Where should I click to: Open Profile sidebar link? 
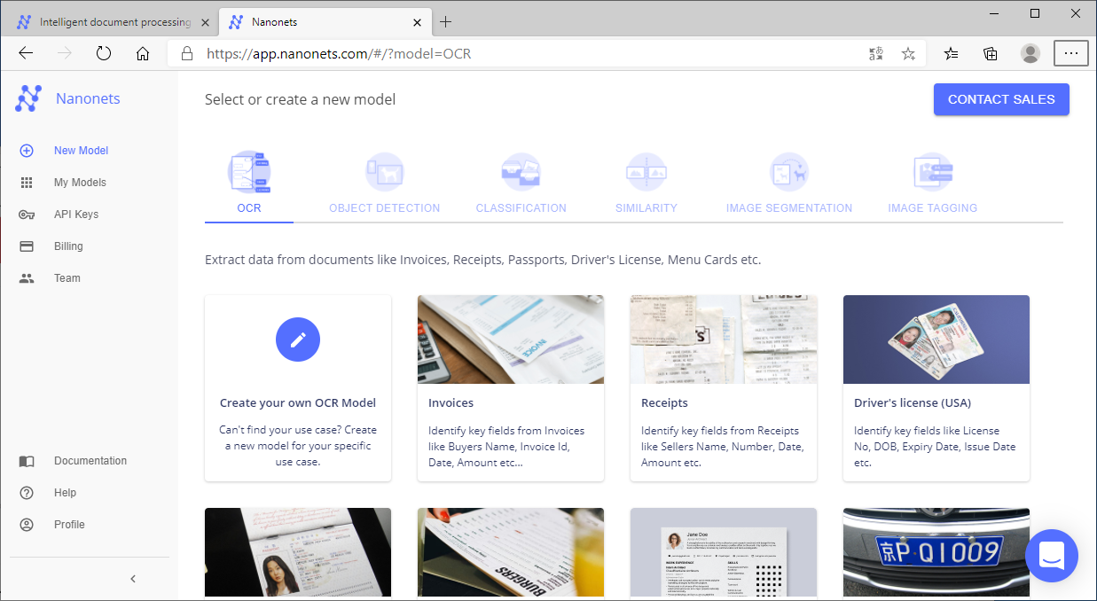tap(69, 525)
